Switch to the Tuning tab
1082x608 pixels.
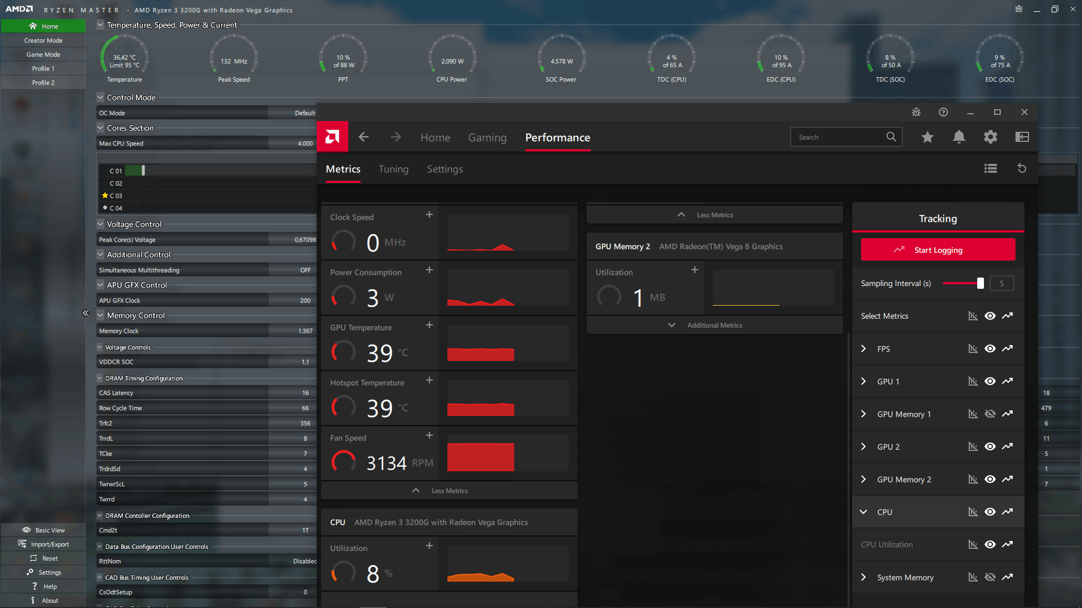394,168
